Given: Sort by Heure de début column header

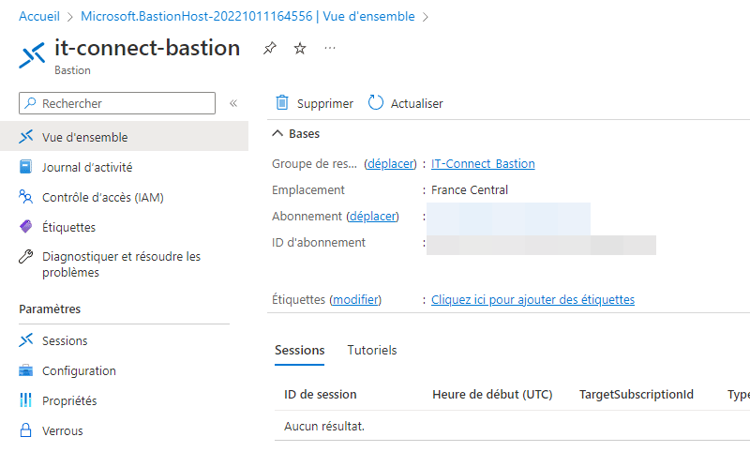Looking at the screenshot, I should pyautogui.click(x=492, y=395).
